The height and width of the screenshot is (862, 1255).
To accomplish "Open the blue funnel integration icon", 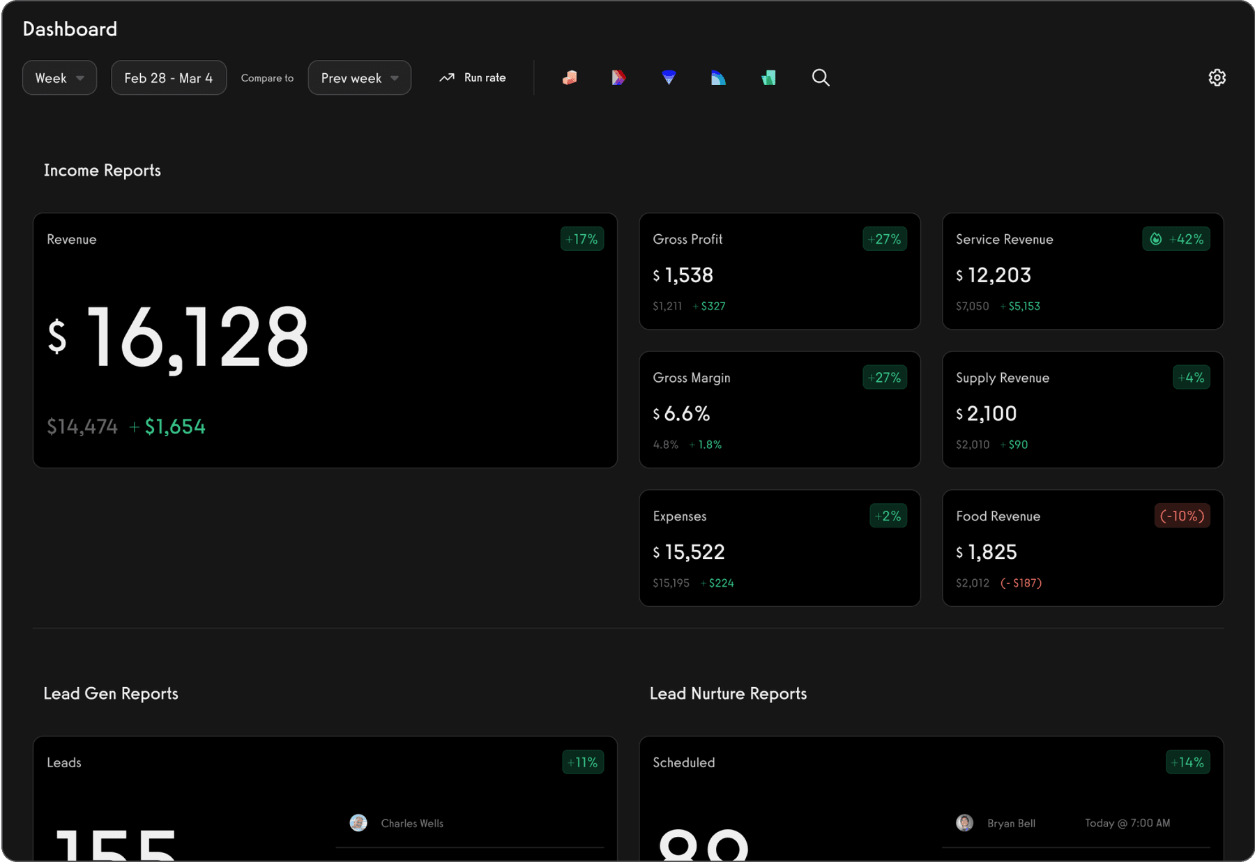I will click(669, 77).
